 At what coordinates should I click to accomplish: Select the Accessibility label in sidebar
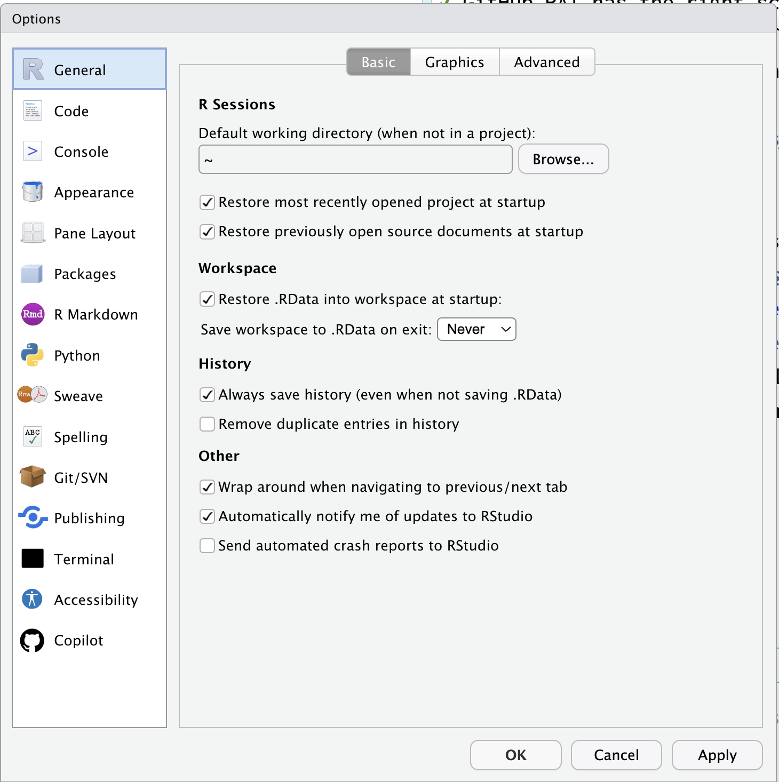tap(96, 600)
